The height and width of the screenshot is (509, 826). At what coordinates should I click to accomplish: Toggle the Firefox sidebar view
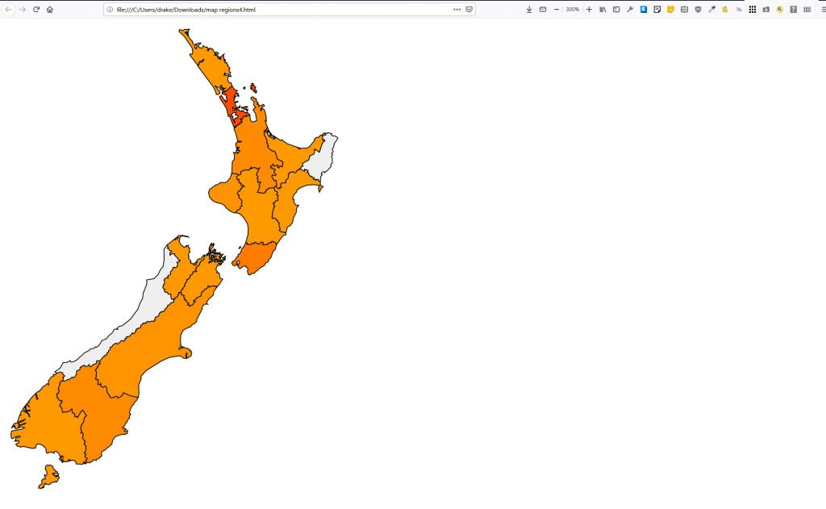[x=616, y=9]
